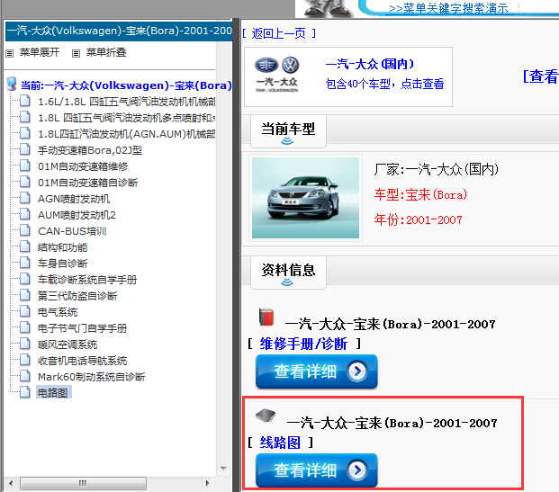Screen dimensions: 559x492
Task: Click the 菜单展开 list icon
Action: (10, 53)
